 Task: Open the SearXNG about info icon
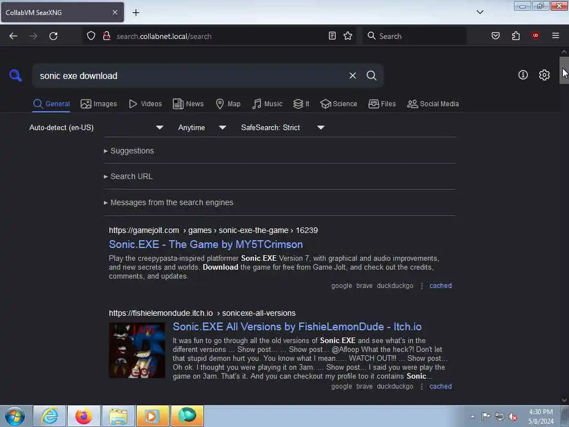click(523, 75)
